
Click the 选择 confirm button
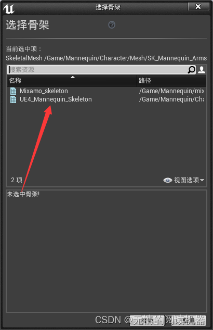147,320
